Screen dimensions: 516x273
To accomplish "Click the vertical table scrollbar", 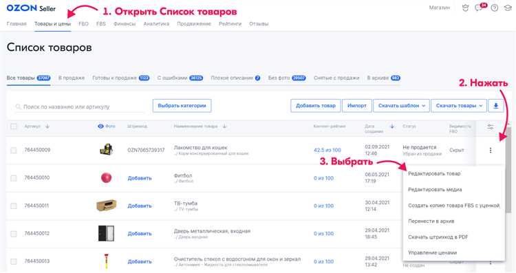I will (508, 169).
